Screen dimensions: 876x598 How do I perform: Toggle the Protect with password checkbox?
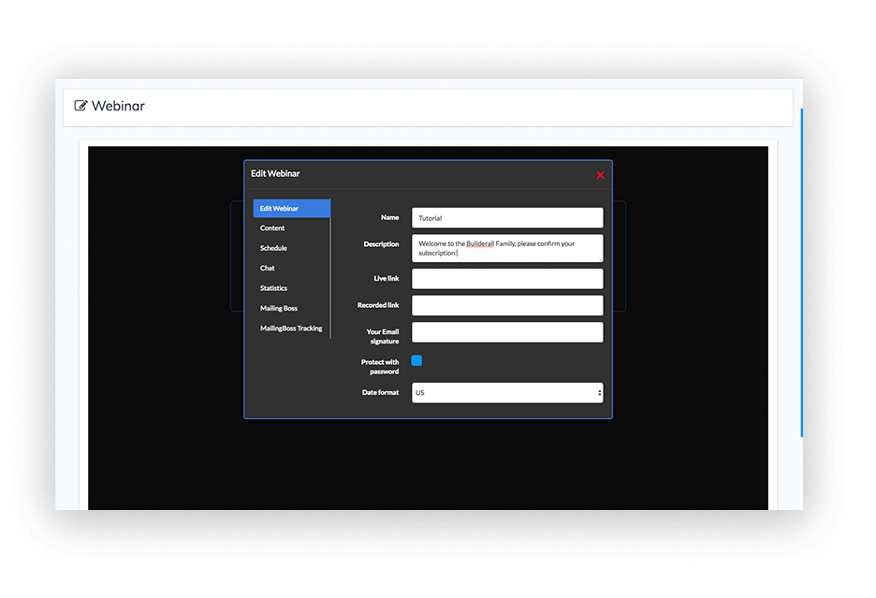[x=416, y=361]
